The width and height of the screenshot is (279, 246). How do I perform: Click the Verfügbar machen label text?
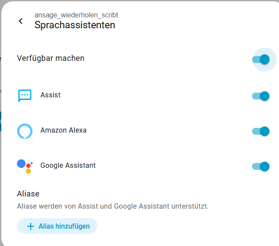(50, 58)
